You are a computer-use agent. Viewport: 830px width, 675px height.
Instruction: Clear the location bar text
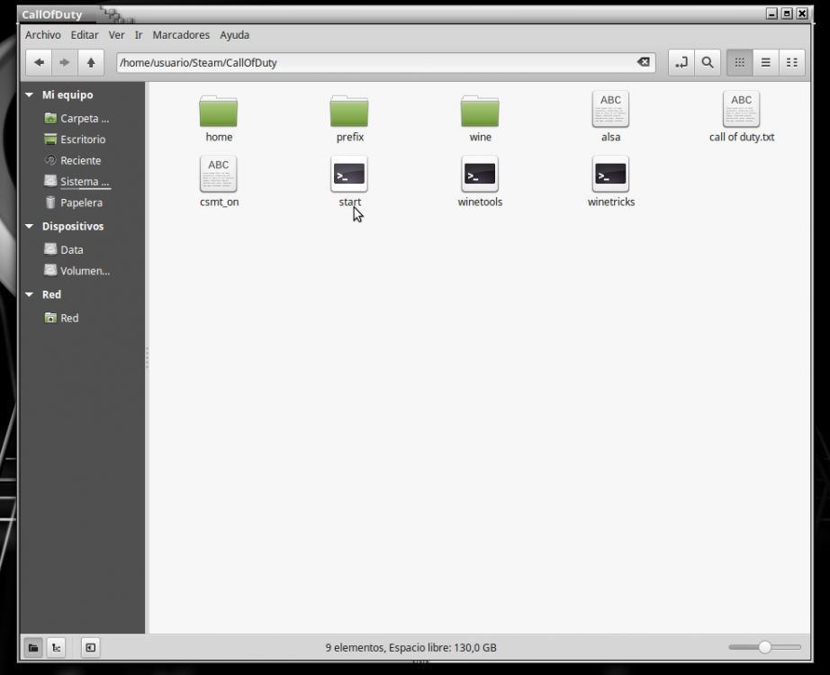point(643,62)
